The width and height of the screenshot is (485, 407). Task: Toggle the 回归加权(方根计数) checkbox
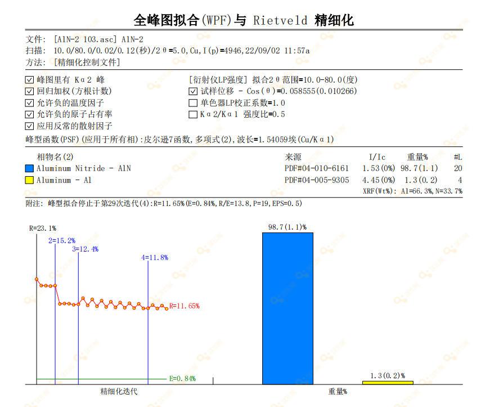(x=29, y=91)
